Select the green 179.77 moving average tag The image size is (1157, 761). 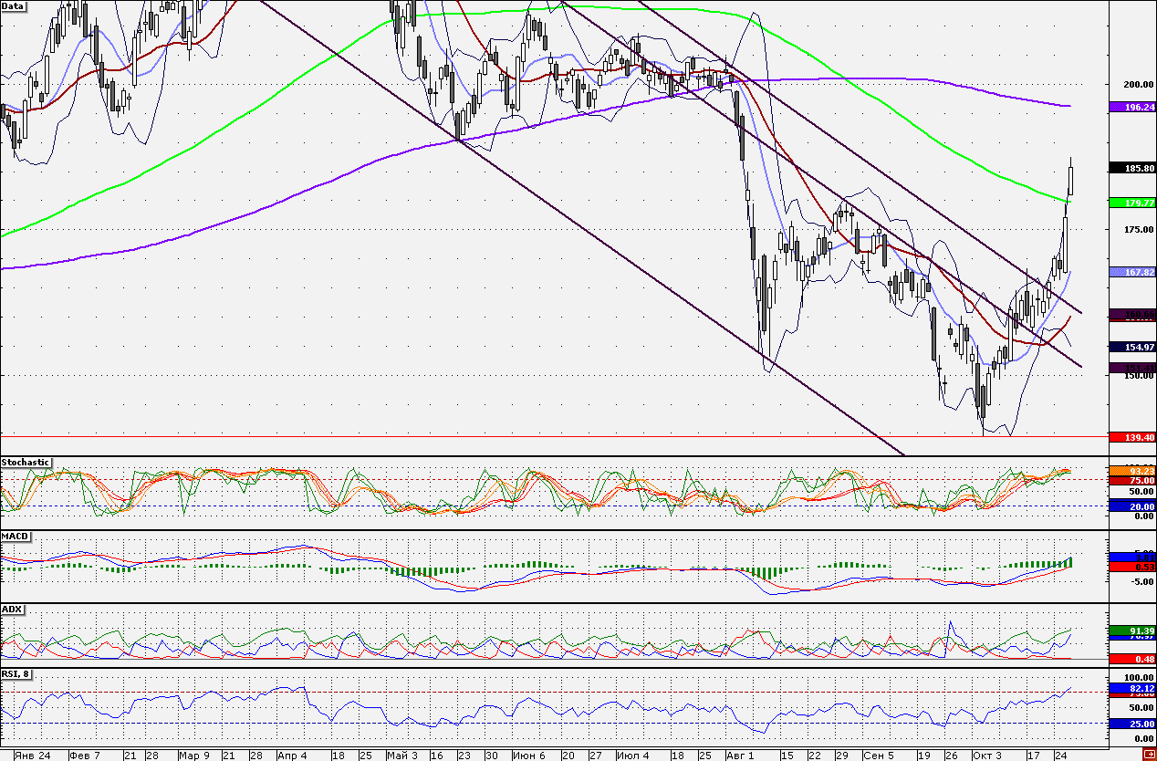[1131, 203]
